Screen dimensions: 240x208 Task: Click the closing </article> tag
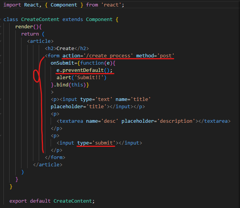click(48, 165)
